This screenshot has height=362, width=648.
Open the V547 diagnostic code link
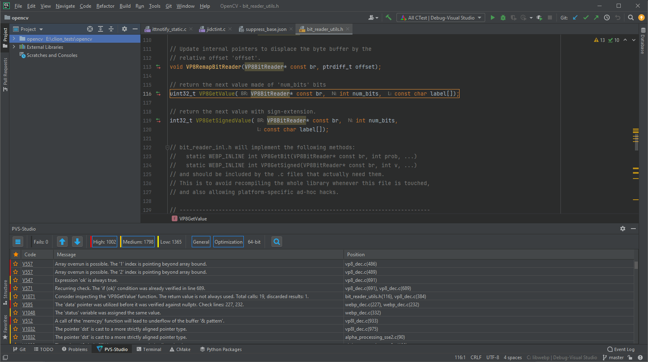[27, 280]
